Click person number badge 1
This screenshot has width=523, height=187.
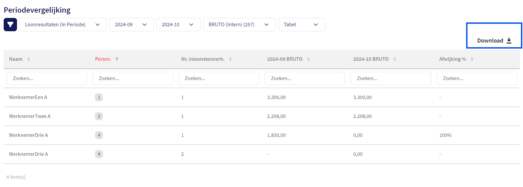tap(99, 97)
